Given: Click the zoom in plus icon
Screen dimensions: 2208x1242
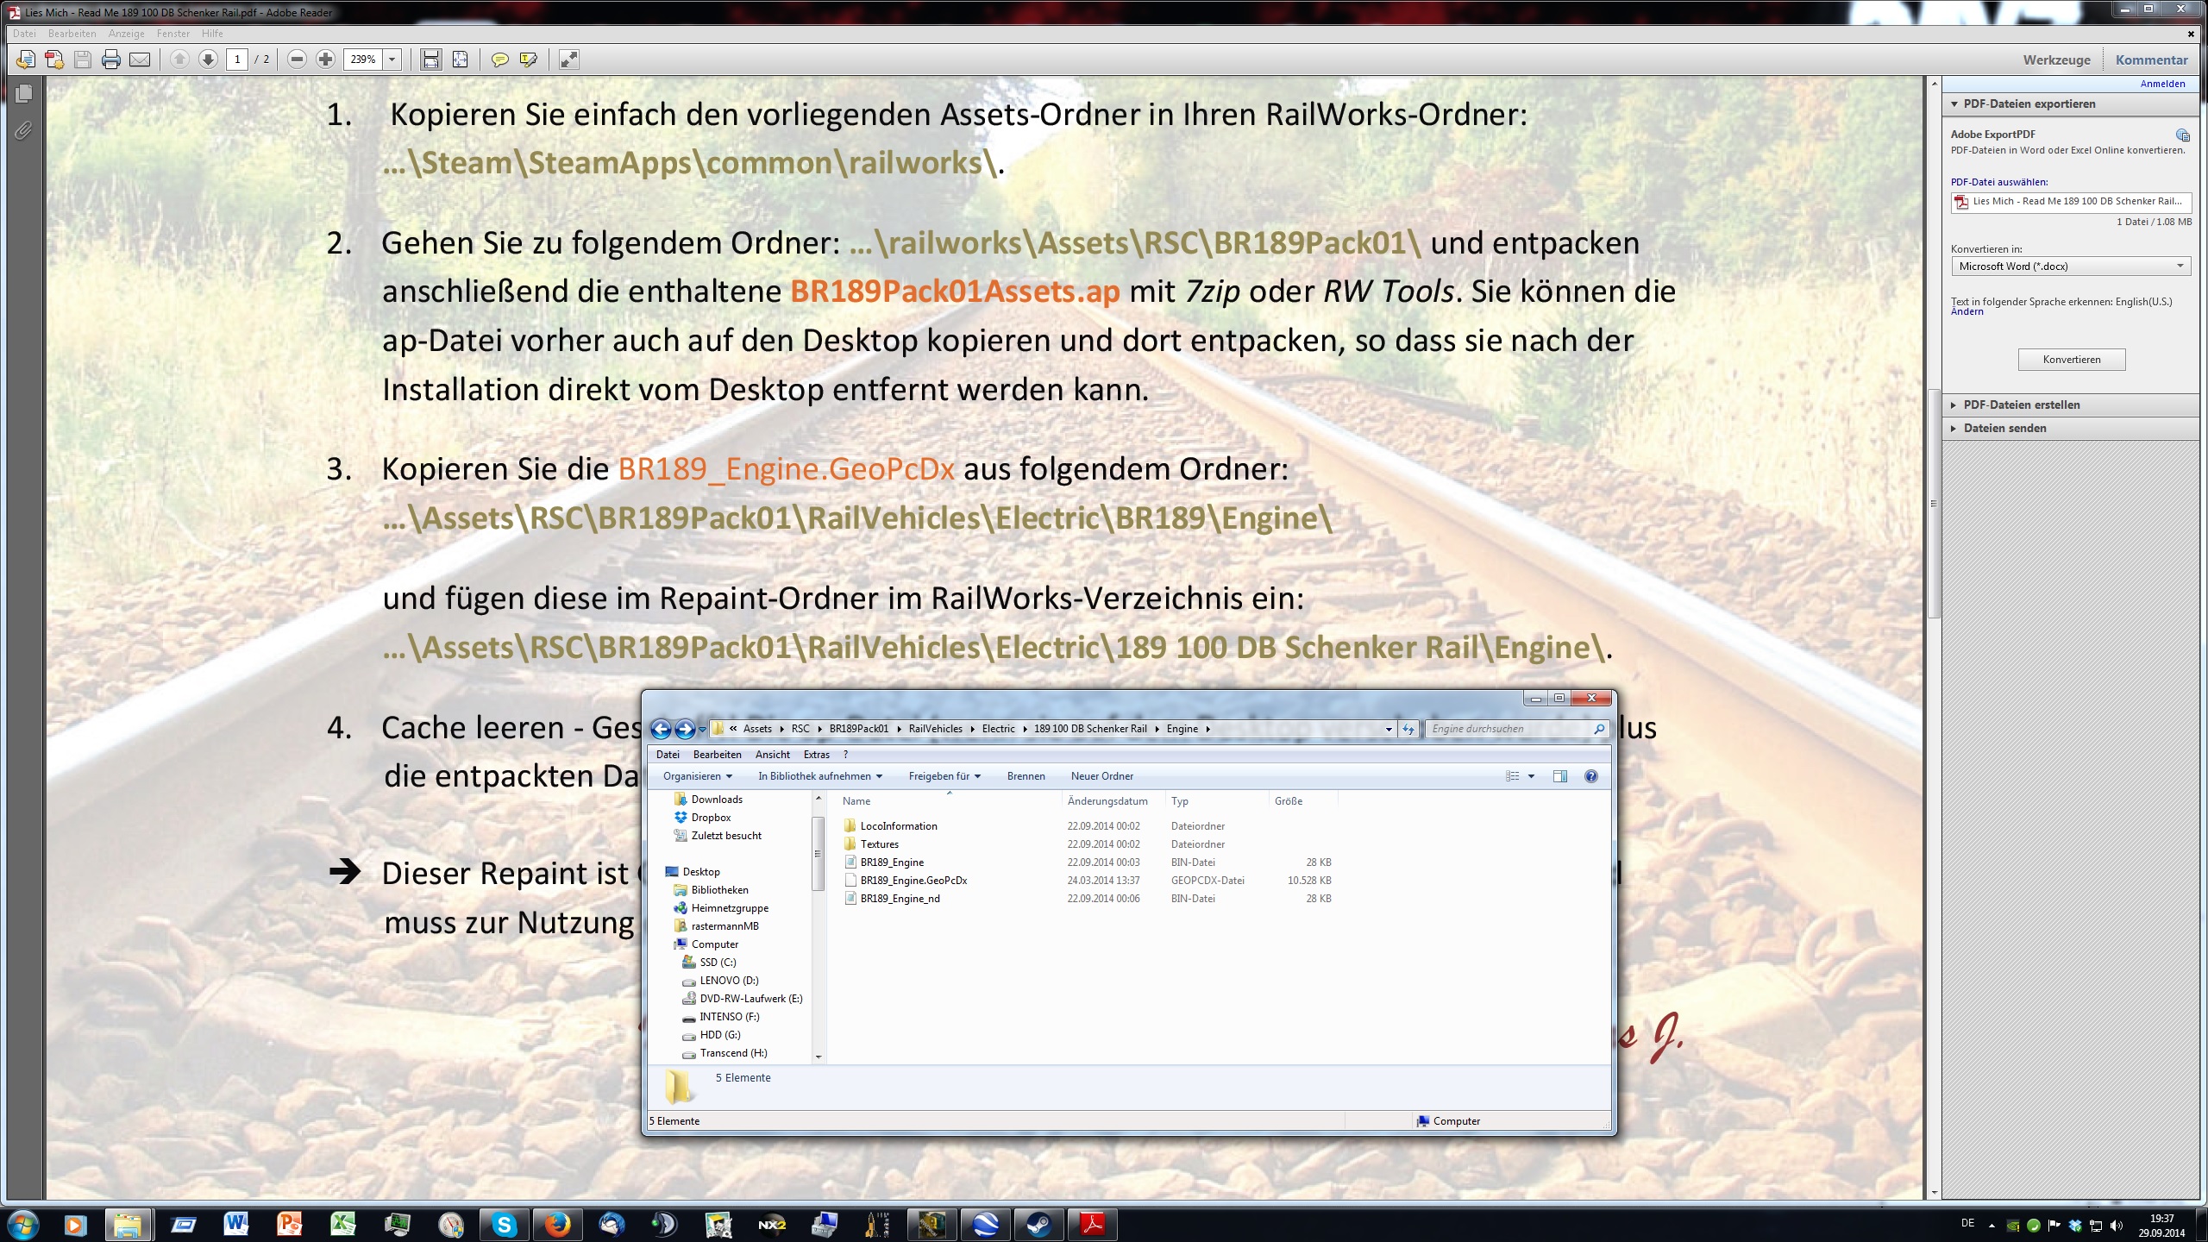Looking at the screenshot, I should point(325,60).
